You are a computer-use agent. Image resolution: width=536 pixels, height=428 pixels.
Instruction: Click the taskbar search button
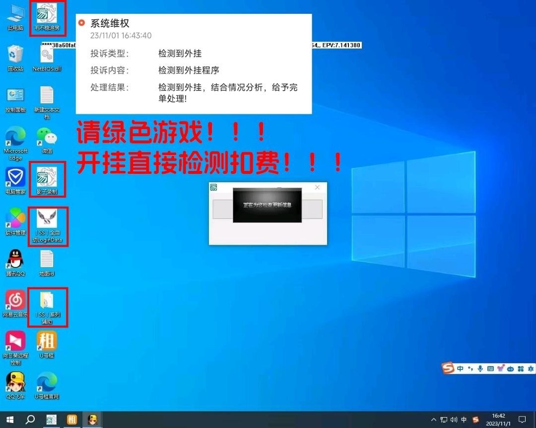click(30, 420)
